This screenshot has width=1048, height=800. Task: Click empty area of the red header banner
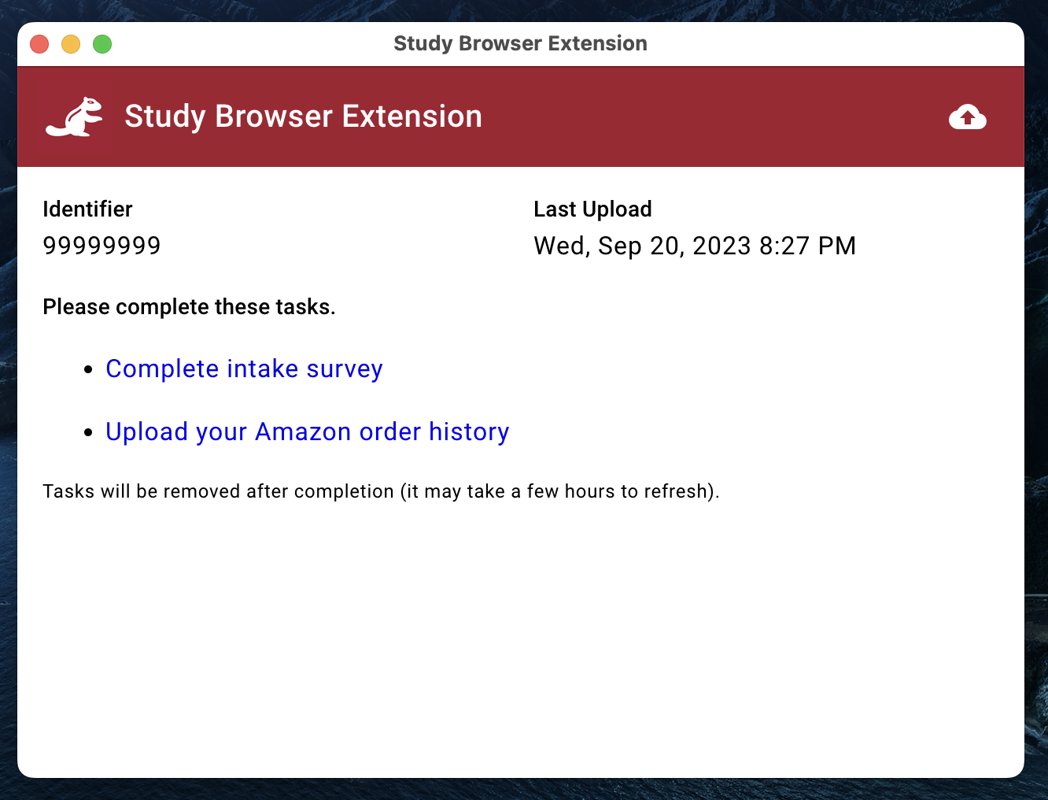(x=708, y=117)
